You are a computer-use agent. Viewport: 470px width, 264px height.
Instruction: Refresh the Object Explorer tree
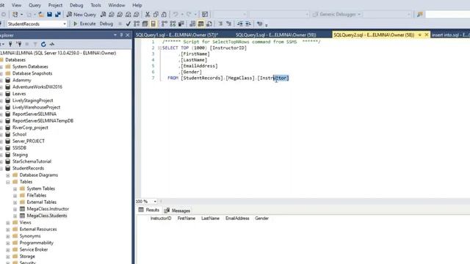pyautogui.click(x=43, y=44)
